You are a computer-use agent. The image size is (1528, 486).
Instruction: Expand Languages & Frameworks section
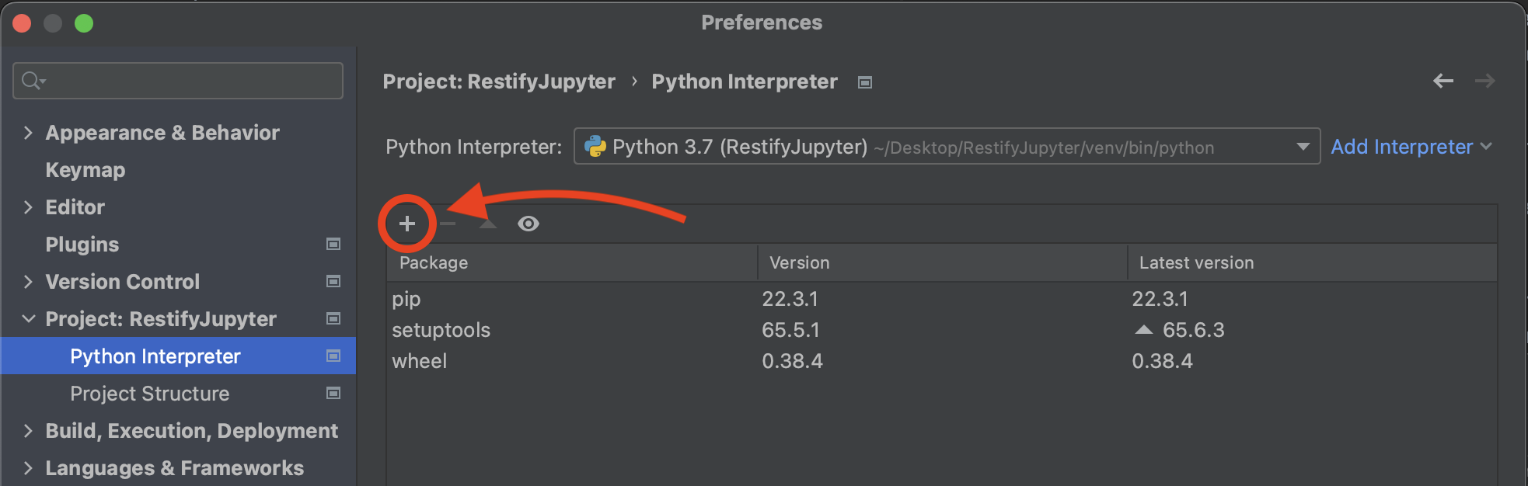click(x=28, y=468)
